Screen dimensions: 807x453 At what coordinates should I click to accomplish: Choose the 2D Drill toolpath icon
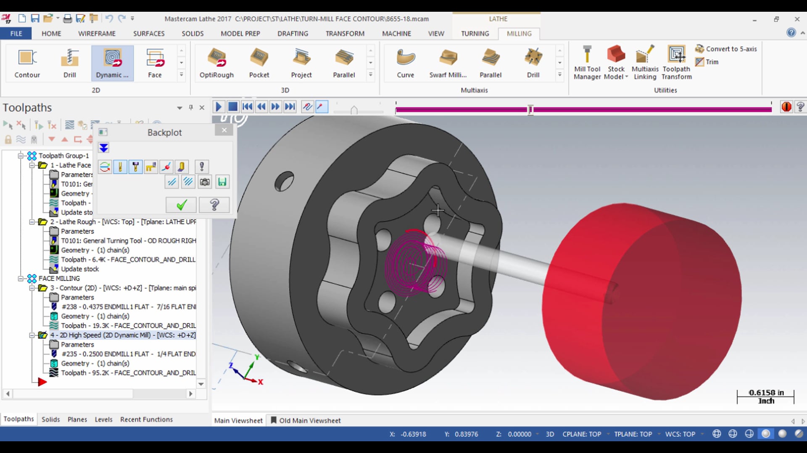click(x=69, y=63)
